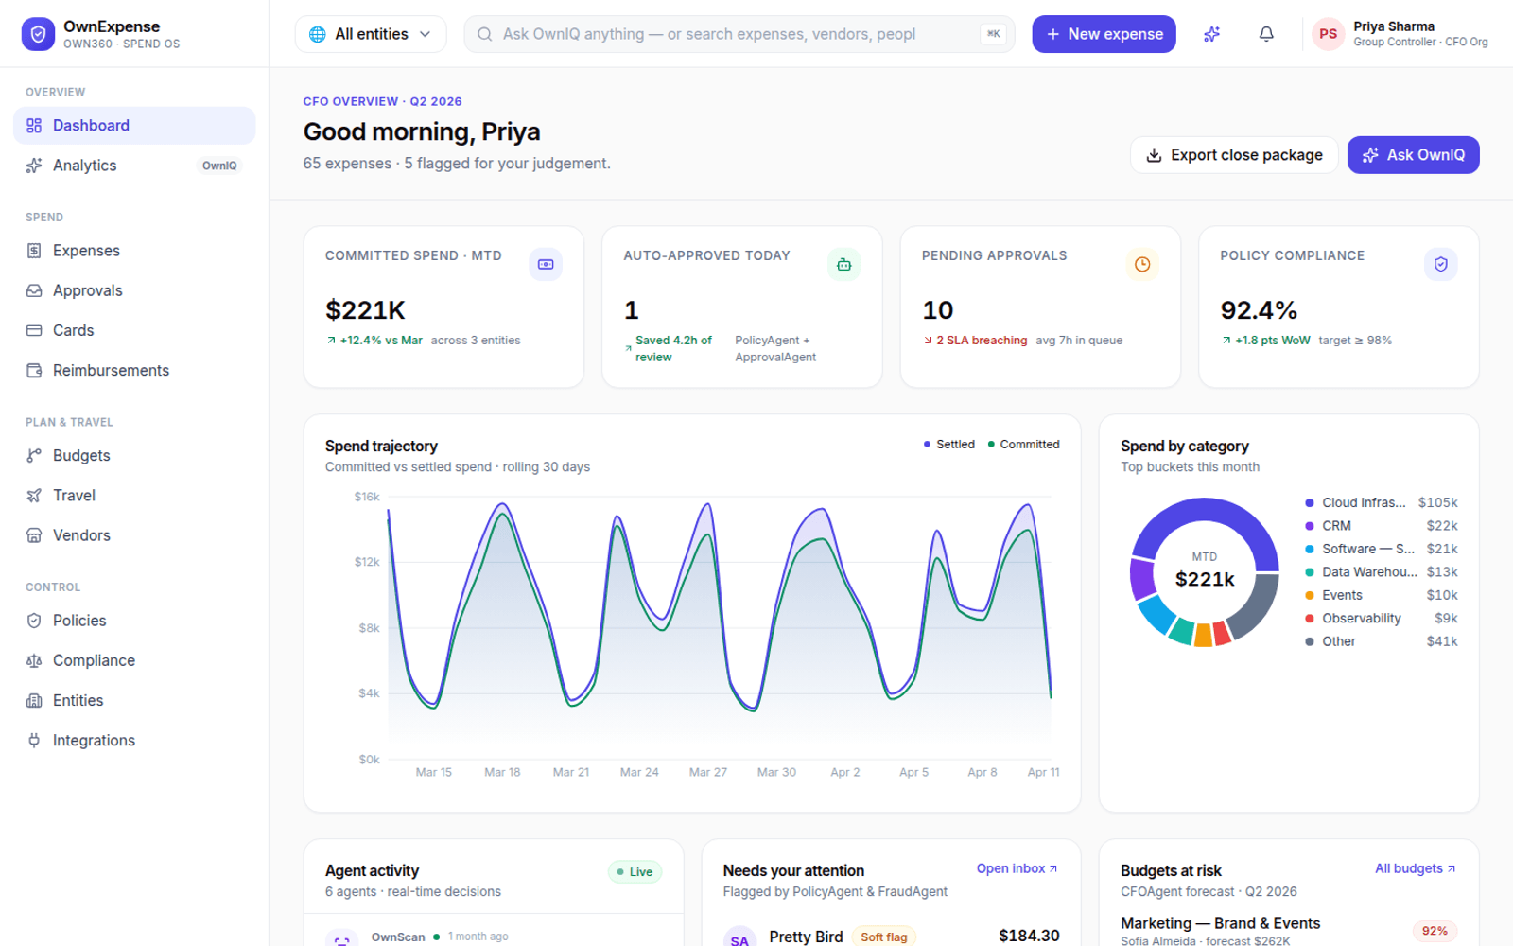Click the $221K committed spend value
Image resolution: width=1513 pixels, height=946 pixels.
pos(365,310)
